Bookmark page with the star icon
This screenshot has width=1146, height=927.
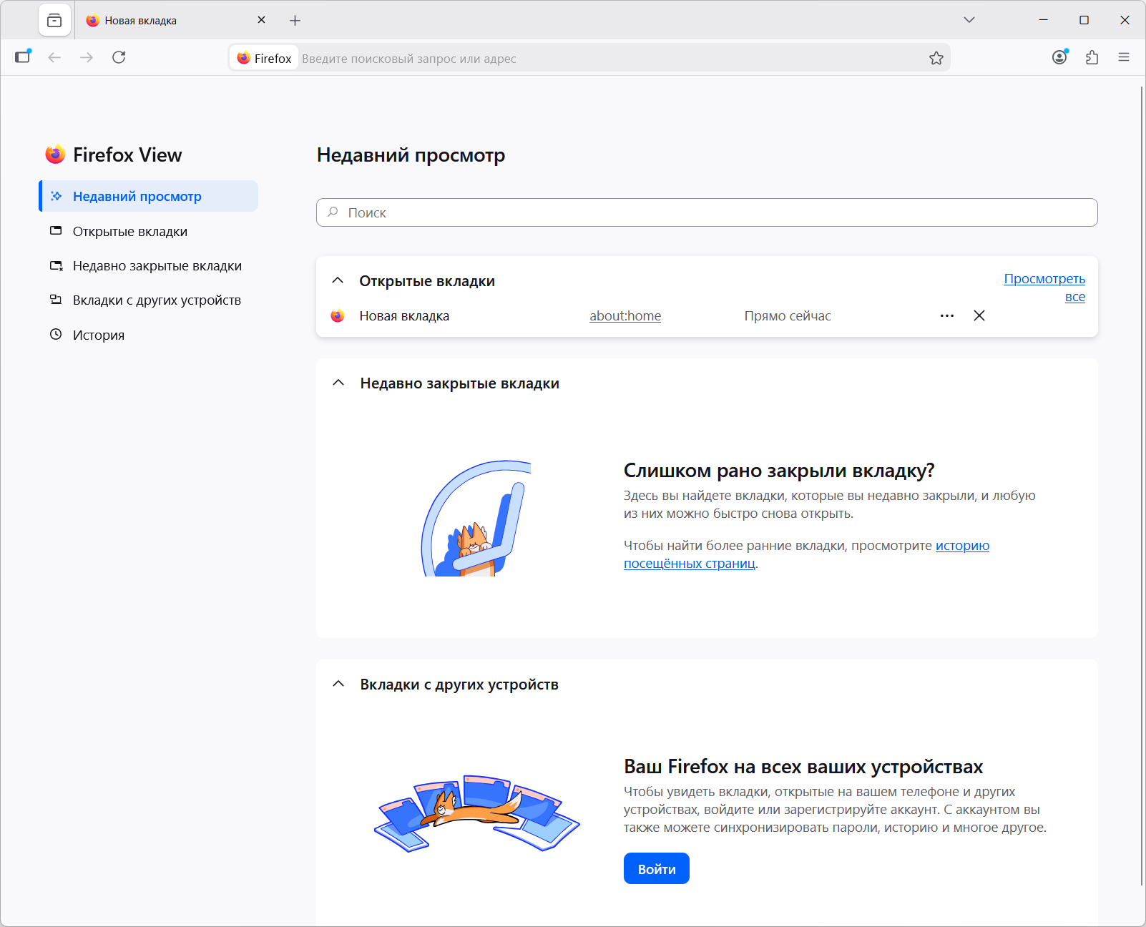click(936, 58)
